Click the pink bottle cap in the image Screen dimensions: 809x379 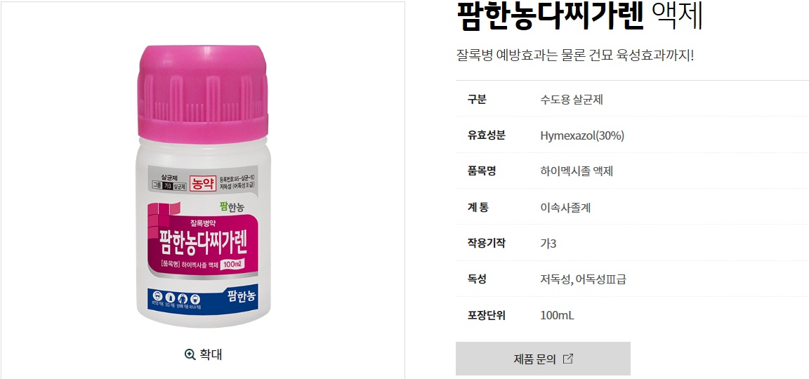(203, 93)
